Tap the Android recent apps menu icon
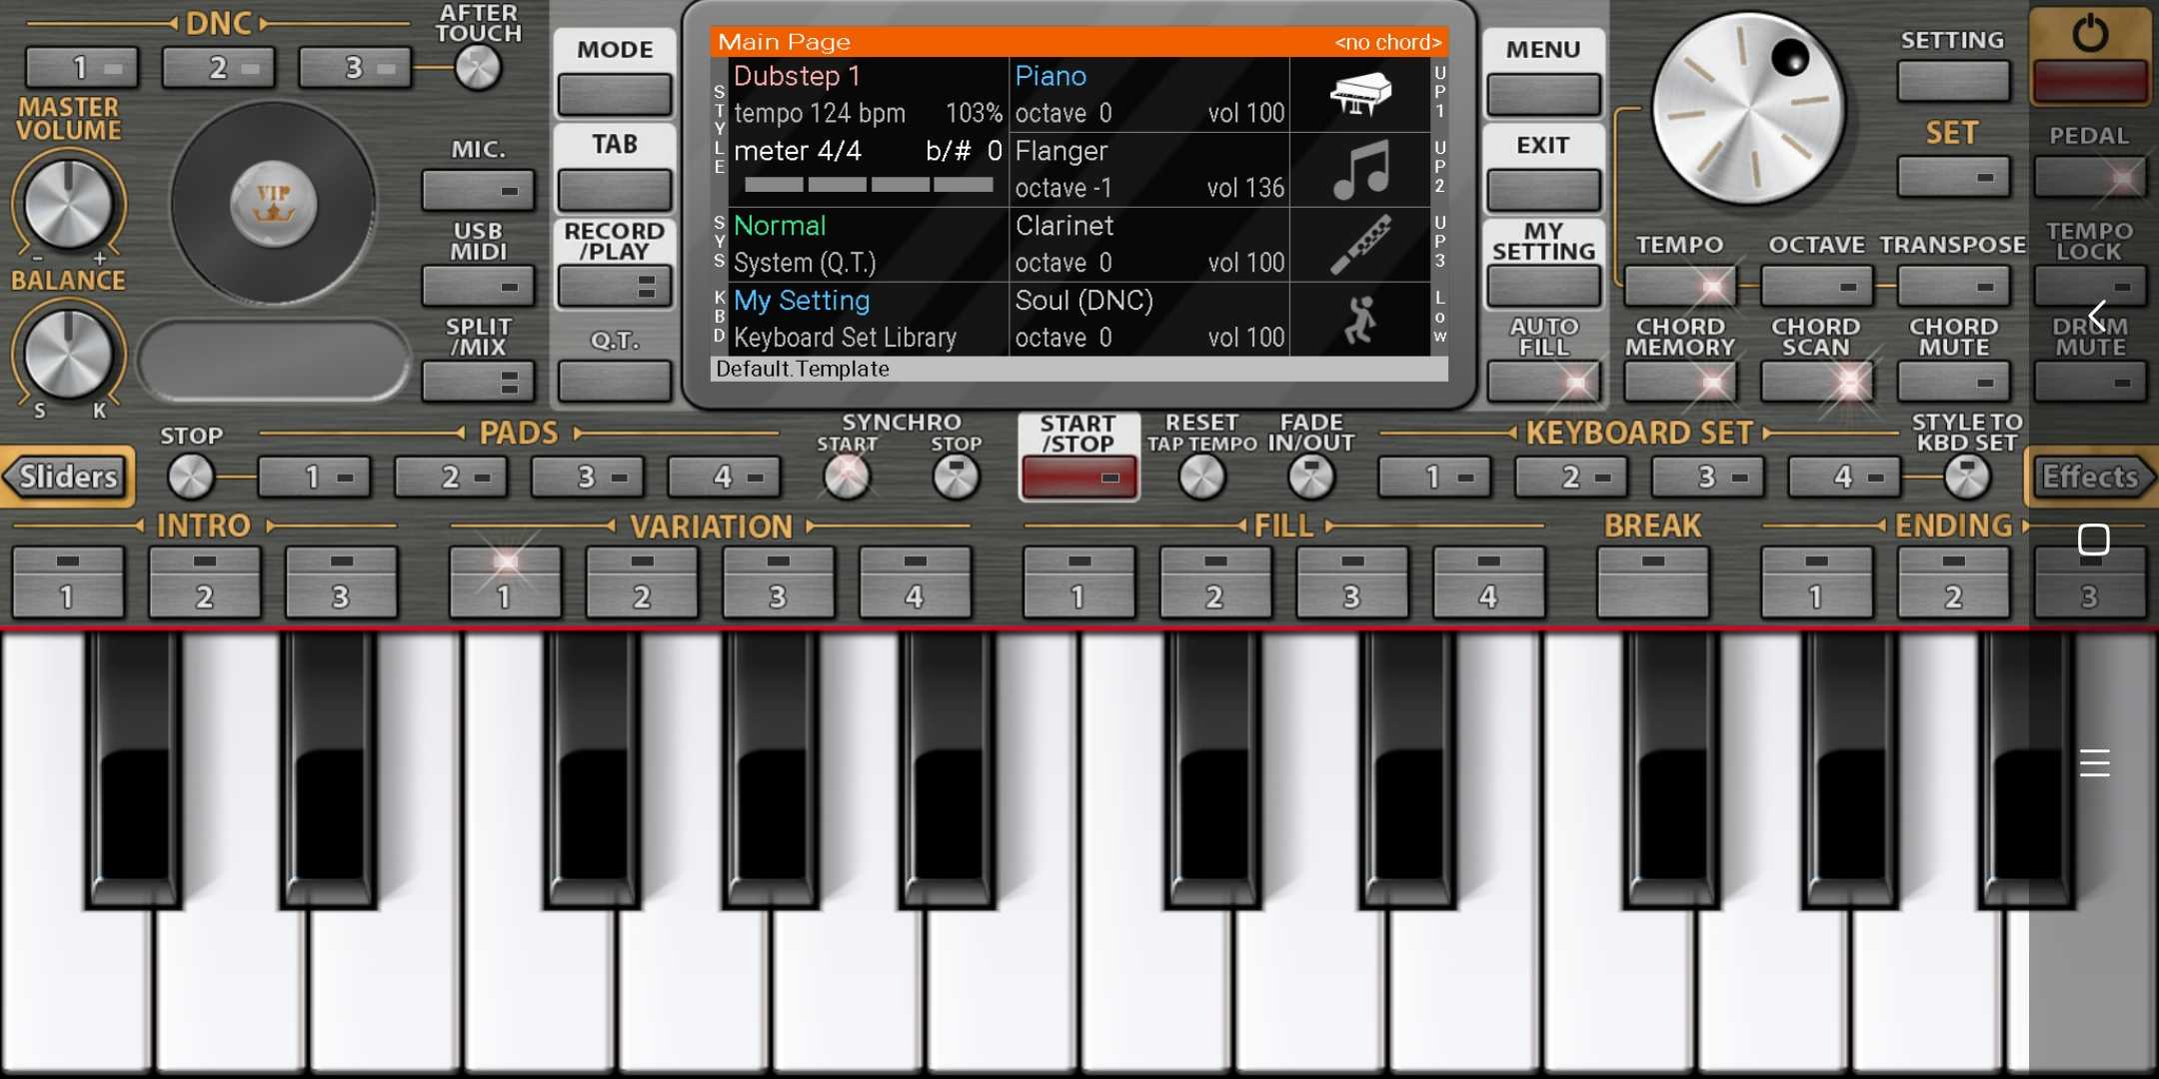The height and width of the screenshot is (1079, 2159). click(2094, 762)
